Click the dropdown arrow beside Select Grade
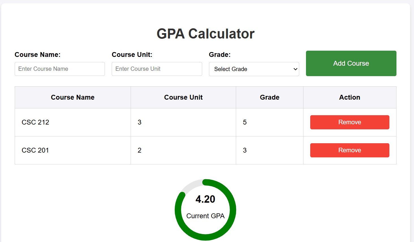This screenshot has height=242, width=414. point(295,69)
